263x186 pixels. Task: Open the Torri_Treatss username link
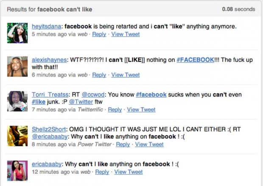(x=50, y=95)
